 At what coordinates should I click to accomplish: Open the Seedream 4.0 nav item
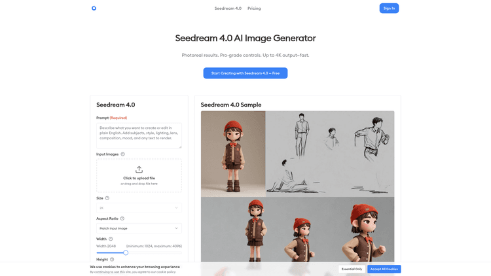click(x=228, y=9)
